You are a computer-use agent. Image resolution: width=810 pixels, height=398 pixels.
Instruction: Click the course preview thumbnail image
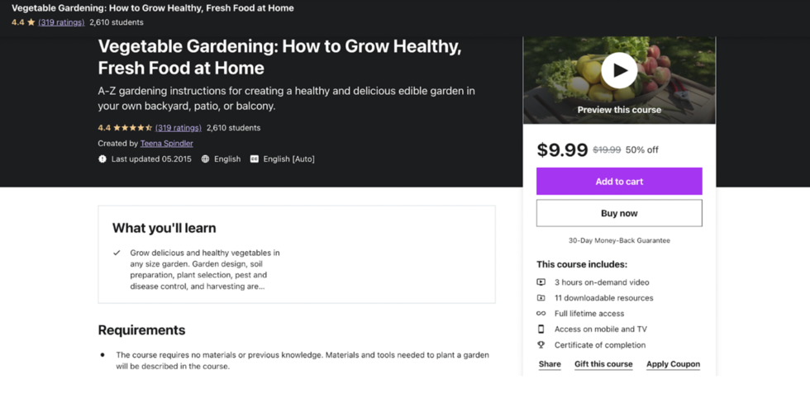[x=619, y=80]
